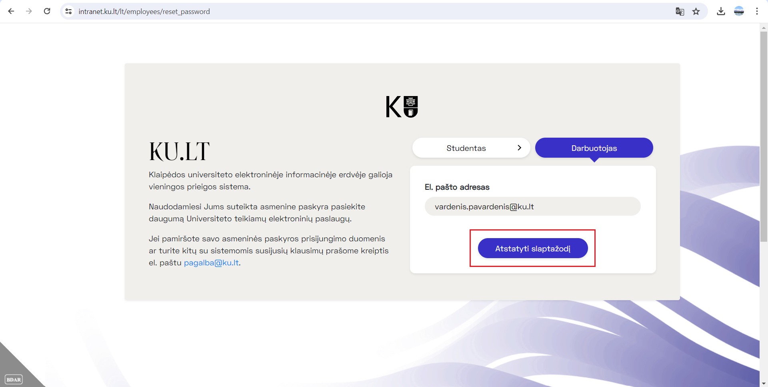Click the scrollbar down arrow

pyautogui.click(x=763, y=383)
